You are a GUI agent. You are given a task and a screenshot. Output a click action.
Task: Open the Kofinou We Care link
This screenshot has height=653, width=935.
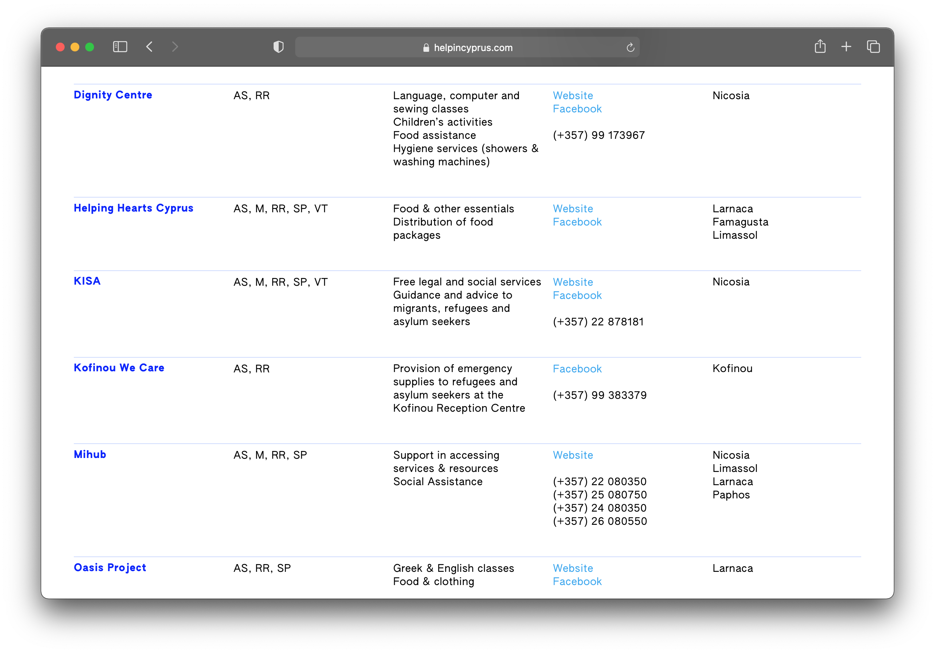pos(119,368)
